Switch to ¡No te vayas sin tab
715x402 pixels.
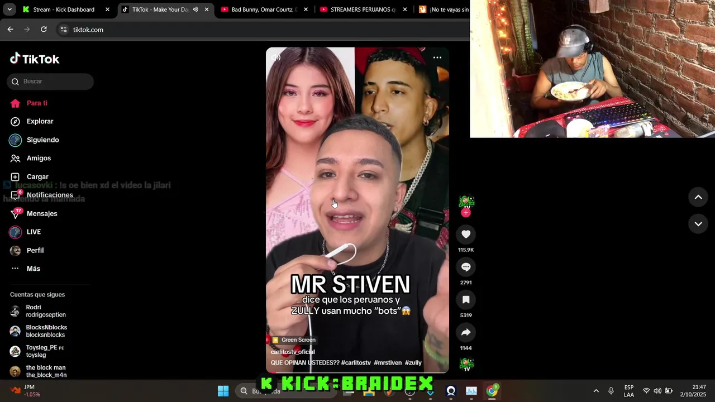(x=444, y=9)
